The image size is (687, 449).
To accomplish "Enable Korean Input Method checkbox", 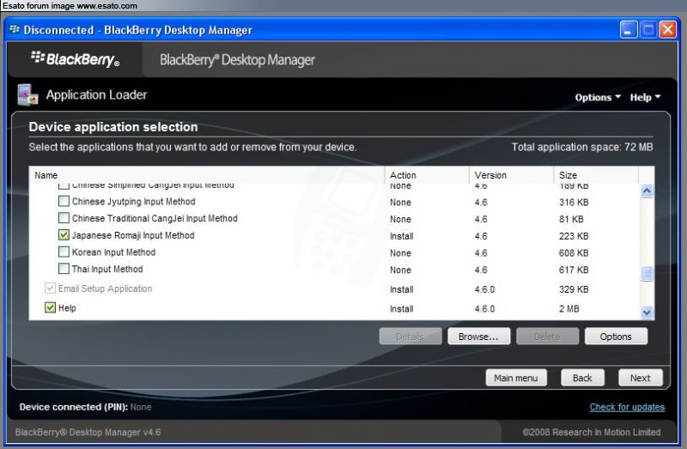I will click(64, 252).
